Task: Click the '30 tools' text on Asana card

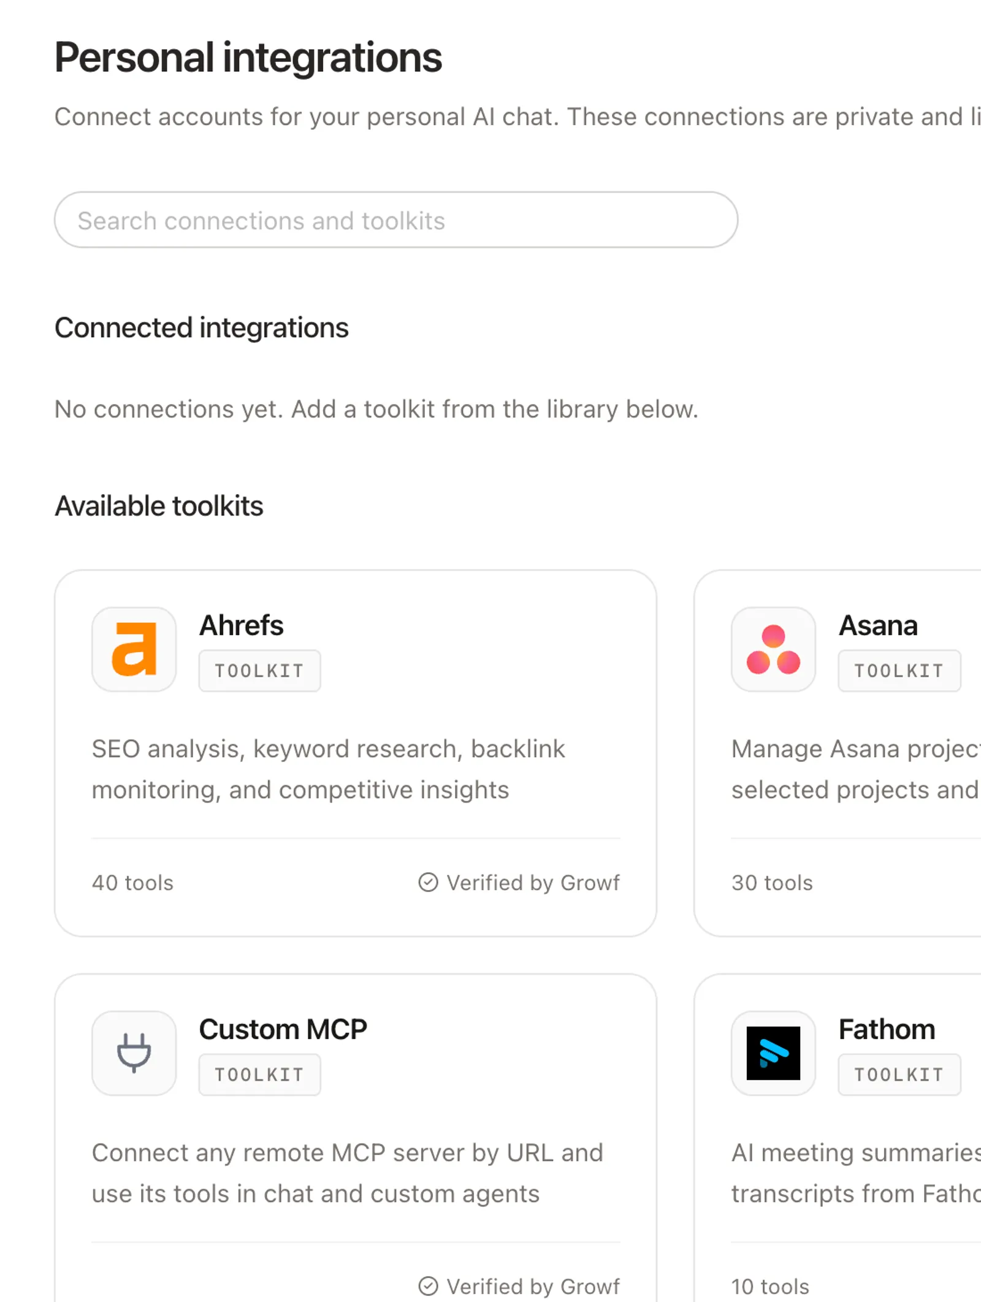Action: (772, 883)
